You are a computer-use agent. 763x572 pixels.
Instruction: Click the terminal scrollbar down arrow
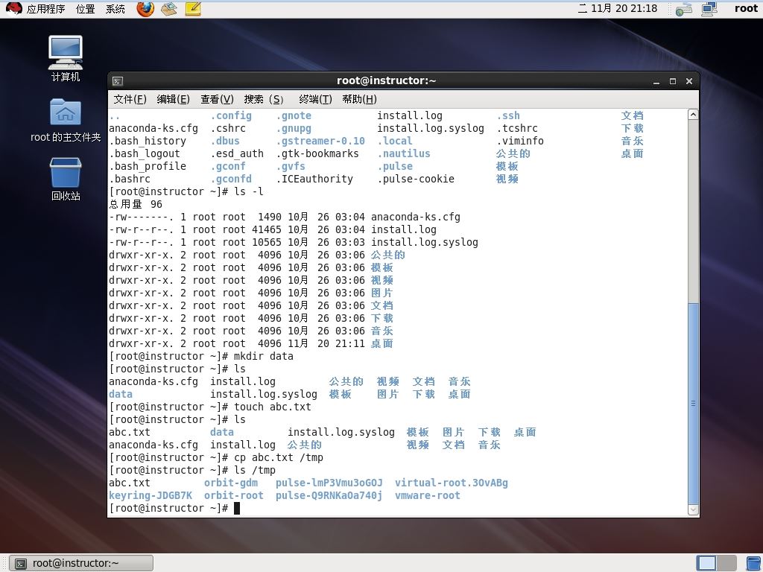(693, 509)
